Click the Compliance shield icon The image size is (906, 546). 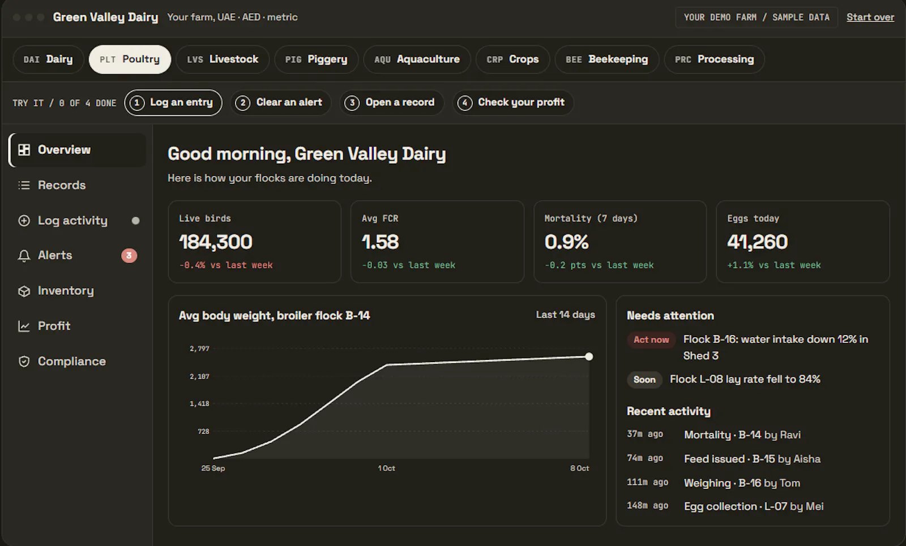coord(24,362)
